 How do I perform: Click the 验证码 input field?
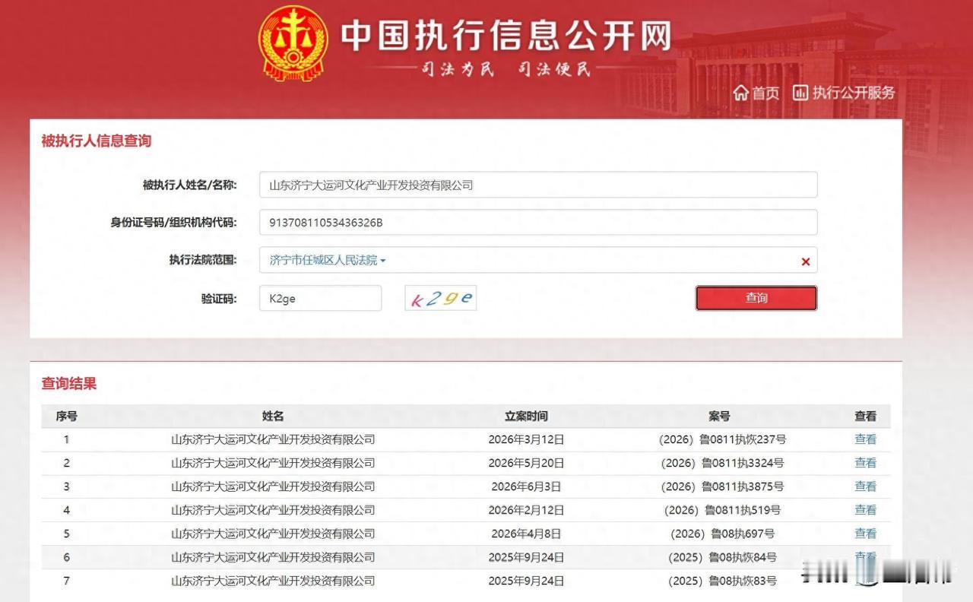(x=320, y=298)
